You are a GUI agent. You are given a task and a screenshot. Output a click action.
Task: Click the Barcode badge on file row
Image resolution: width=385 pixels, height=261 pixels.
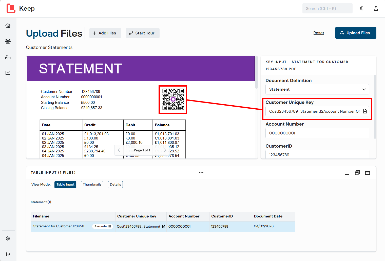[103, 226]
